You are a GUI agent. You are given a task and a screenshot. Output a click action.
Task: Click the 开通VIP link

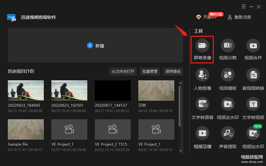coord(210,17)
